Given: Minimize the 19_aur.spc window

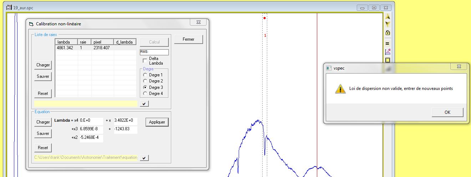Looking at the screenshot, I should 363,7.
